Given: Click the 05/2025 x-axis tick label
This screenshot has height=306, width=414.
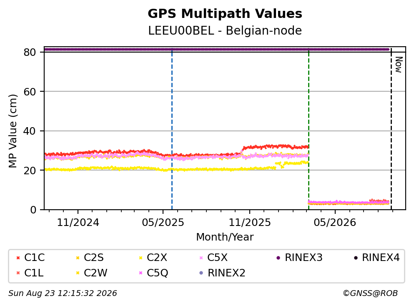Looking at the screenshot, I should coord(163,223).
